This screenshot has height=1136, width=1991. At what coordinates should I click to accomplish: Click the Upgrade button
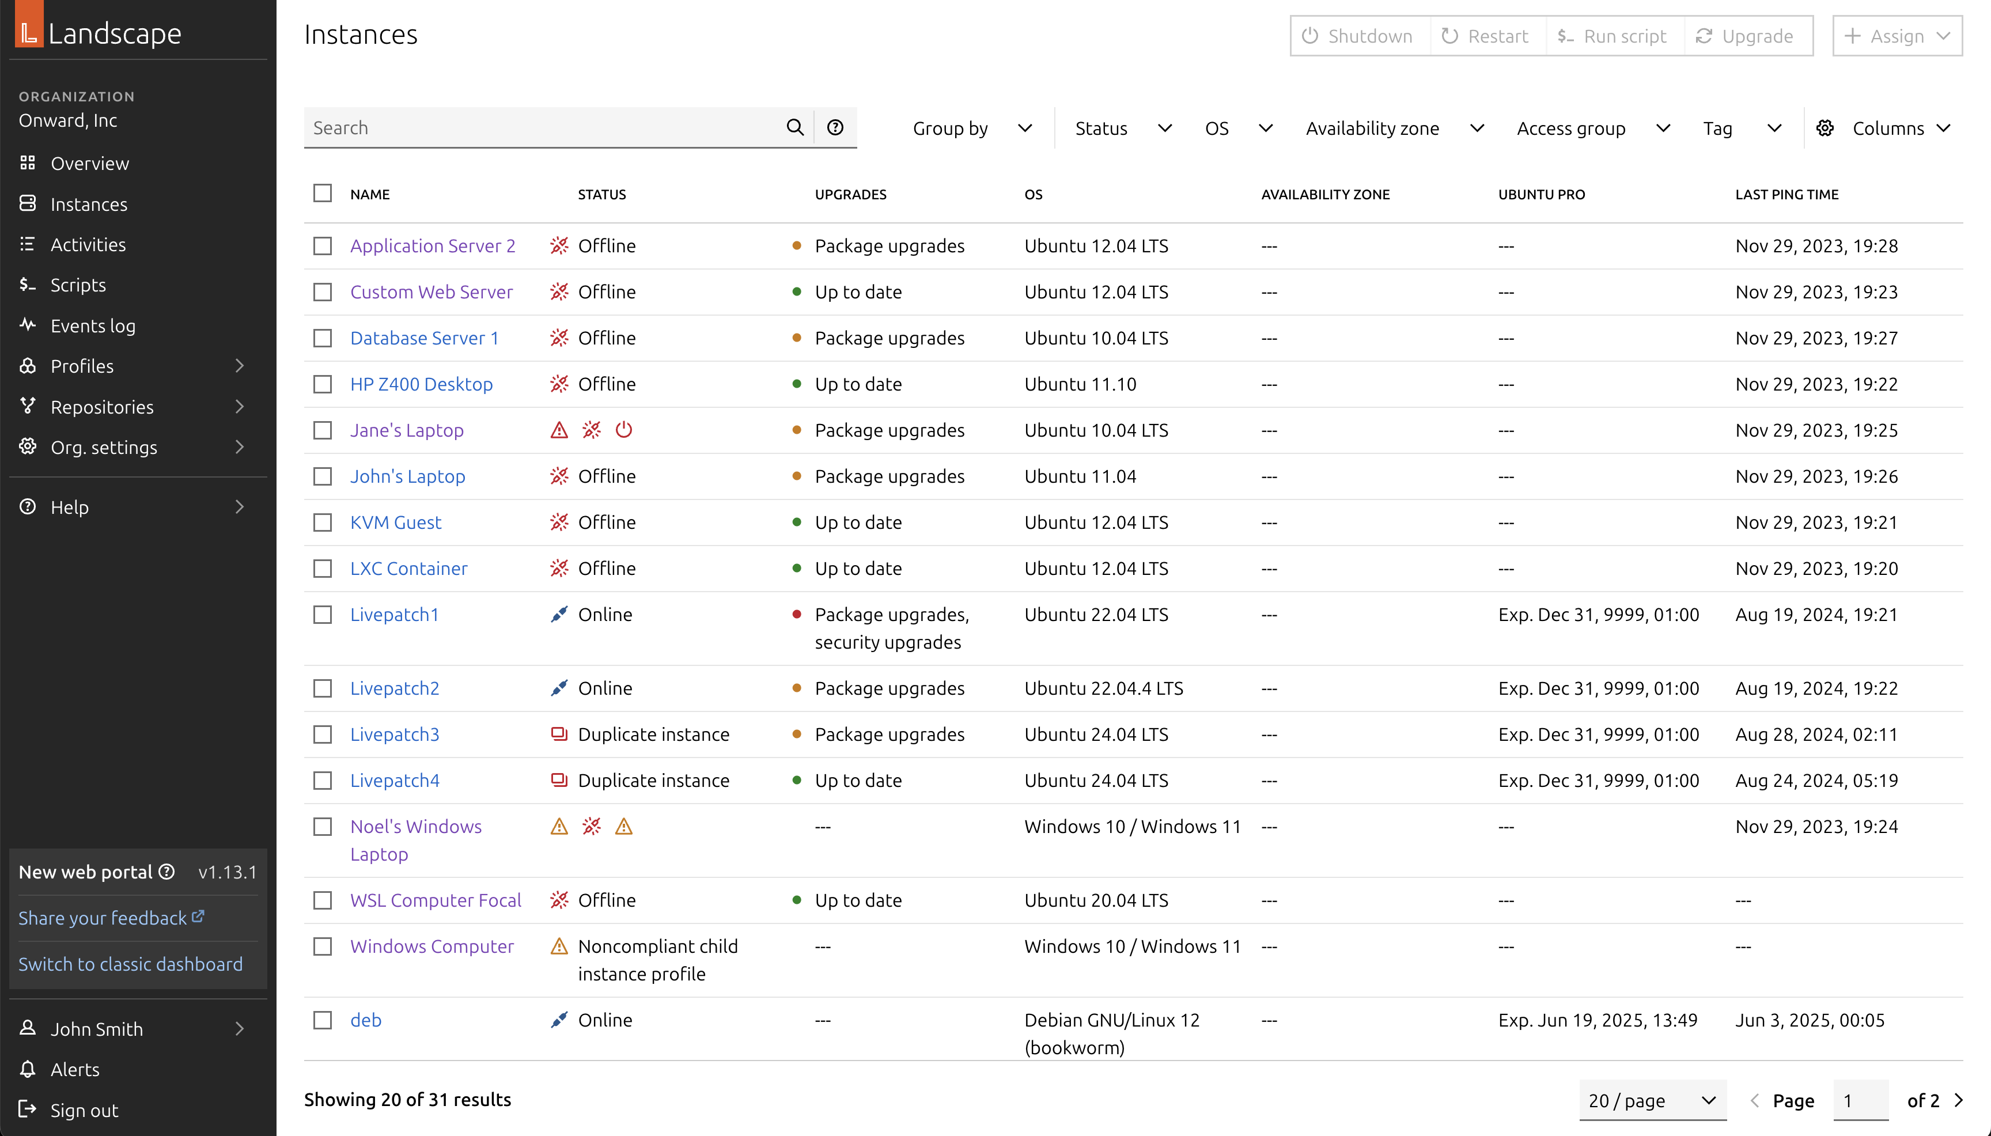[x=1747, y=36]
